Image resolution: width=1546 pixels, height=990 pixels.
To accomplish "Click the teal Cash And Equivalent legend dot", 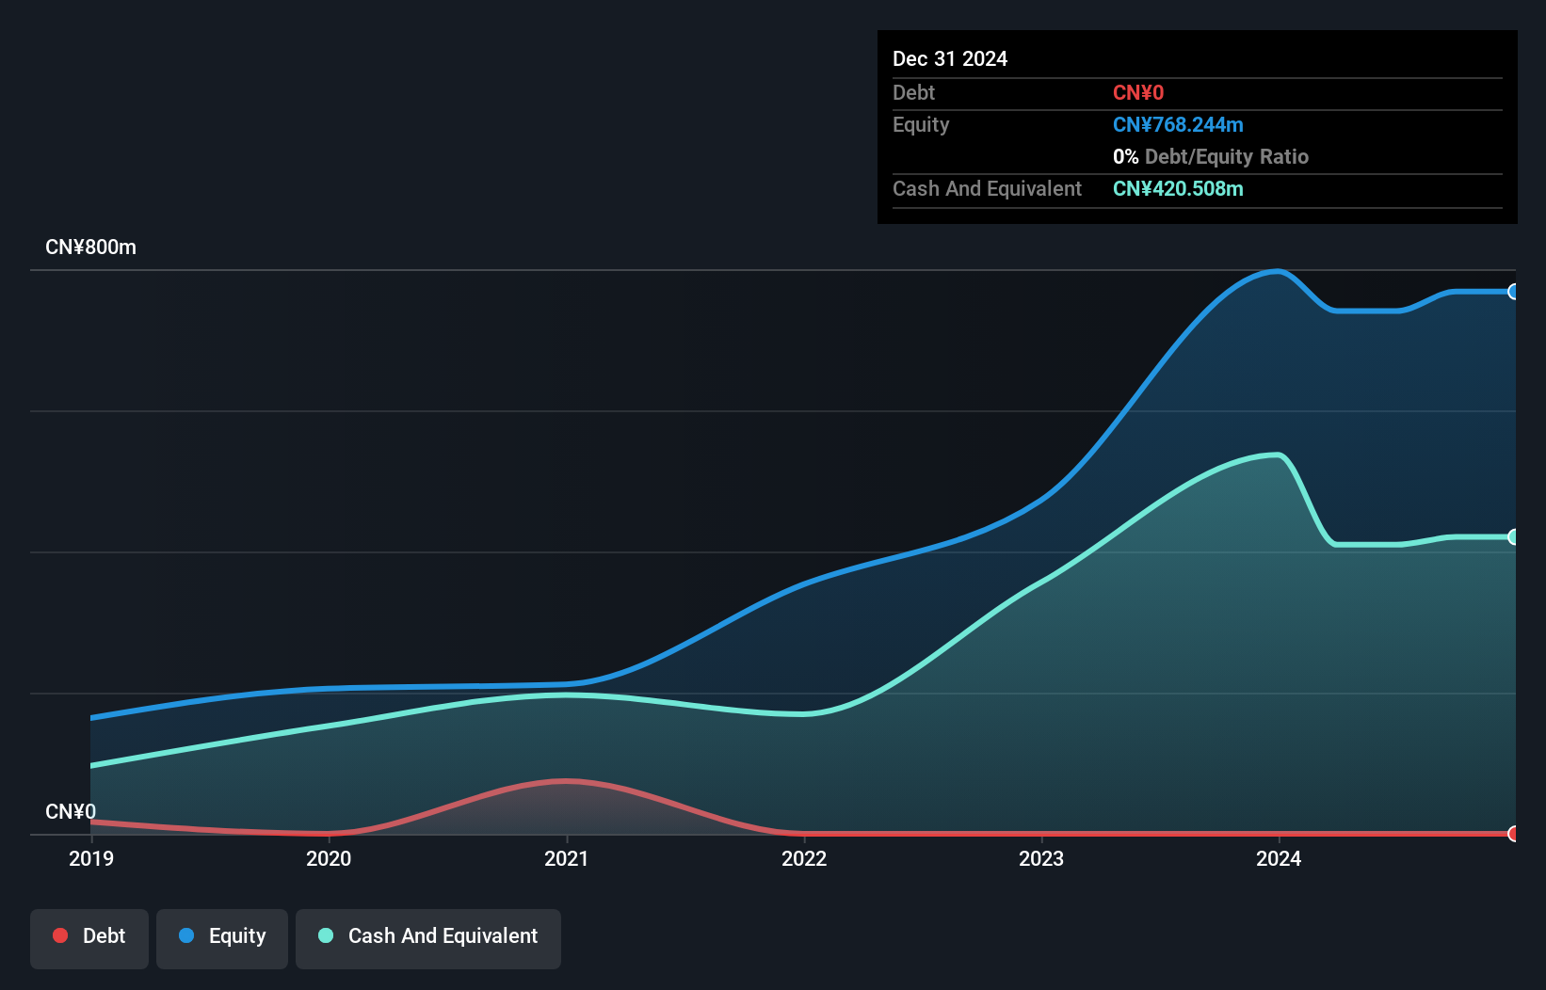I will tap(326, 935).
